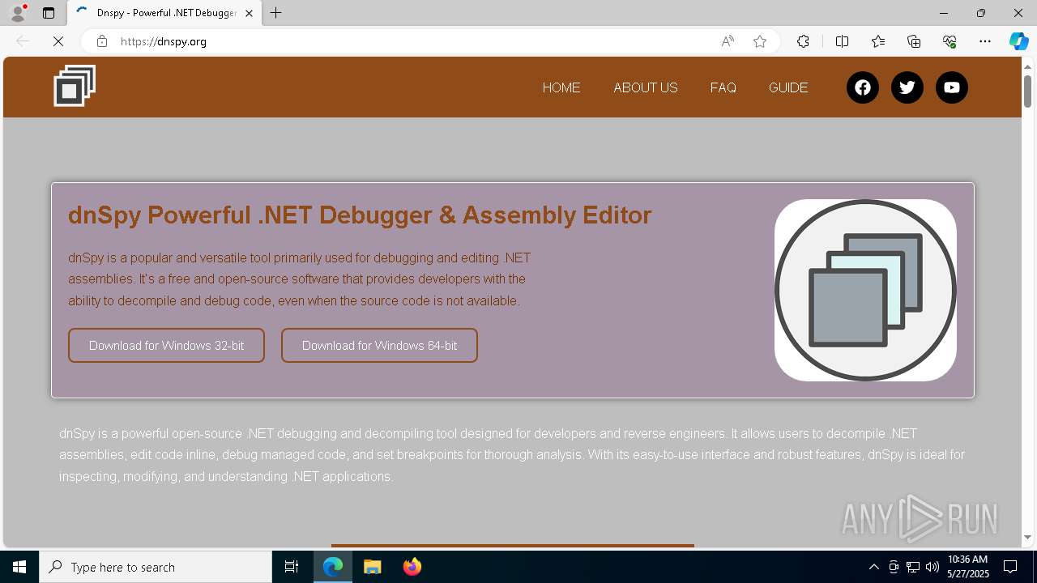
Task: Open ABOUT US navigation link
Action: point(646,87)
